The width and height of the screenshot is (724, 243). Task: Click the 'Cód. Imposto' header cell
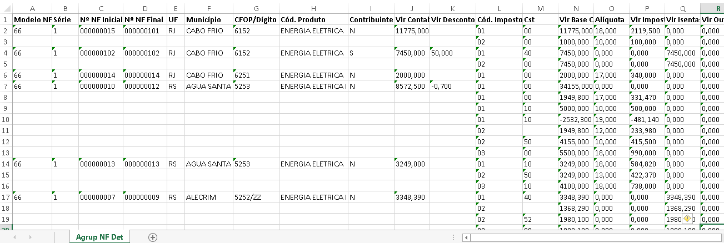pos(499,19)
